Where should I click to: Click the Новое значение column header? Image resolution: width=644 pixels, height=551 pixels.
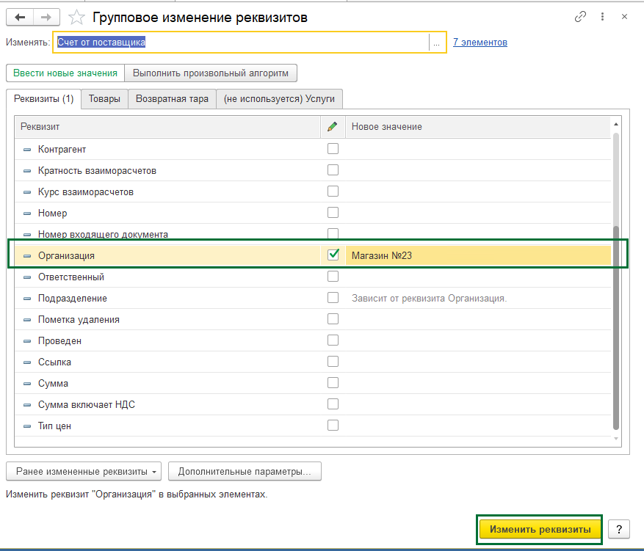(478, 126)
